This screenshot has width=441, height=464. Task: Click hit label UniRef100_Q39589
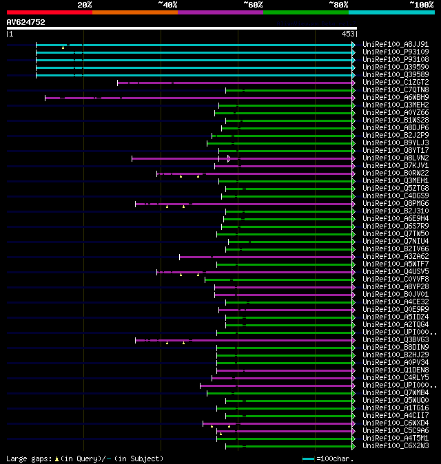(x=396, y=74)
